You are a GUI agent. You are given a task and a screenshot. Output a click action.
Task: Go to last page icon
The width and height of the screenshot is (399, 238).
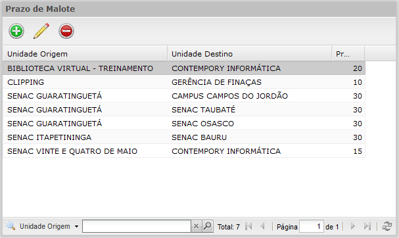pos(367,226)
